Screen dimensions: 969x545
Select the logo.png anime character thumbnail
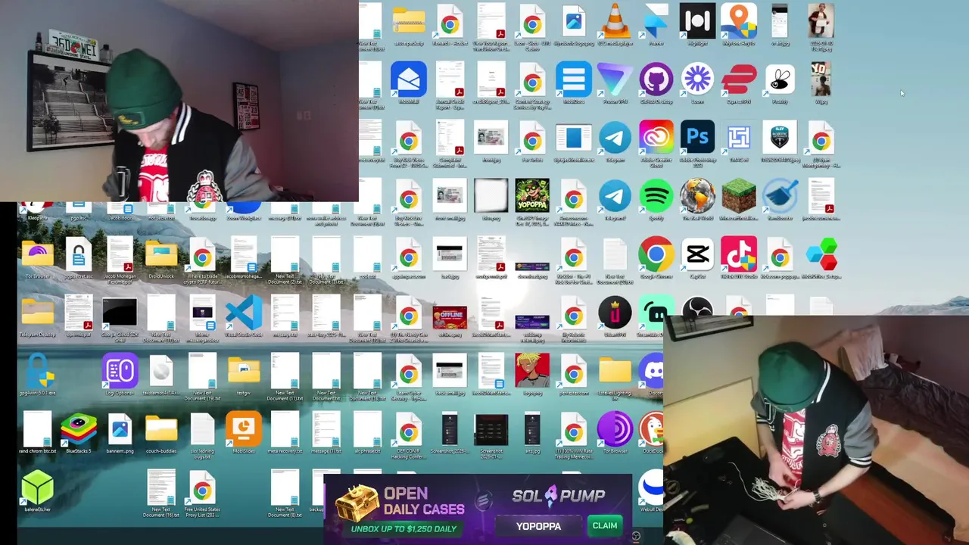tap(532, 371)
